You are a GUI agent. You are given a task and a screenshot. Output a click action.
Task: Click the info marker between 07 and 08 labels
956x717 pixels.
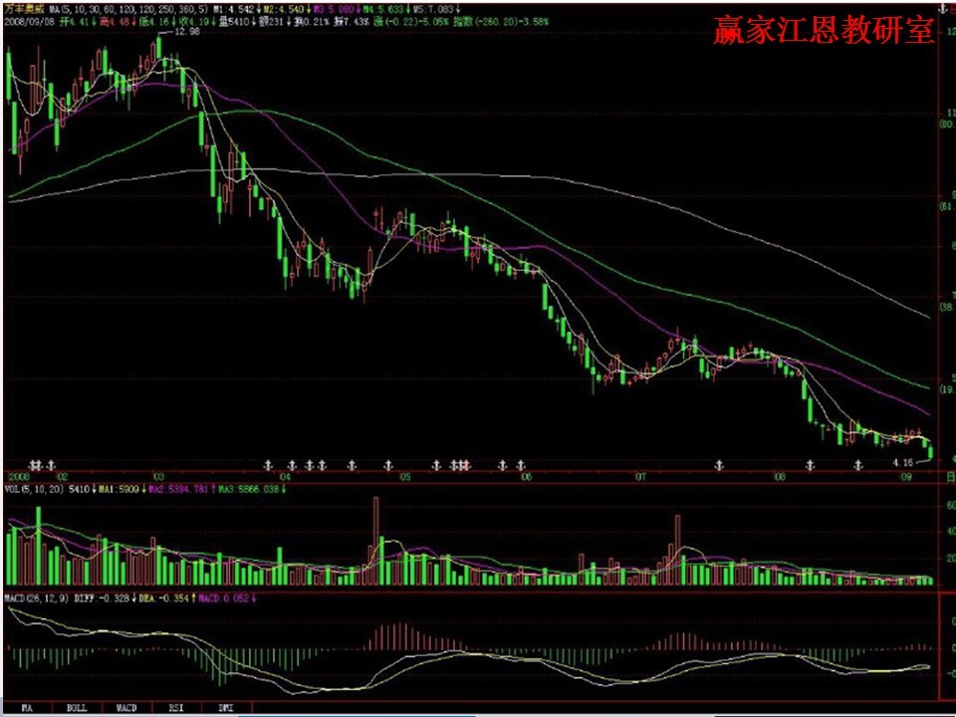coord(718,465)
